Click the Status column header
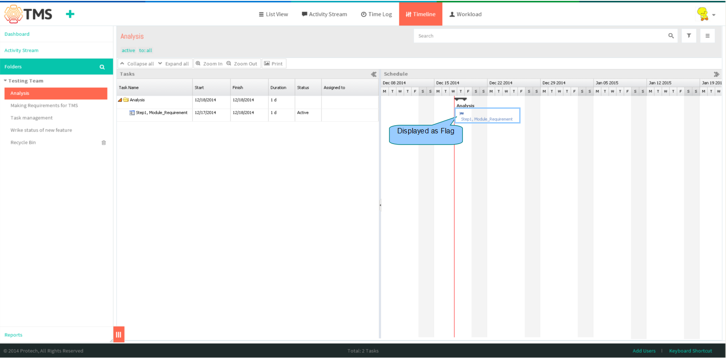Viewport: 726px width, 358px height. (x=308, y=88)
